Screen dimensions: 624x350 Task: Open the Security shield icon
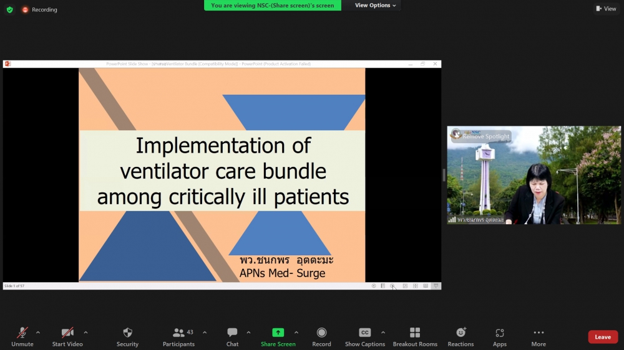127,336
